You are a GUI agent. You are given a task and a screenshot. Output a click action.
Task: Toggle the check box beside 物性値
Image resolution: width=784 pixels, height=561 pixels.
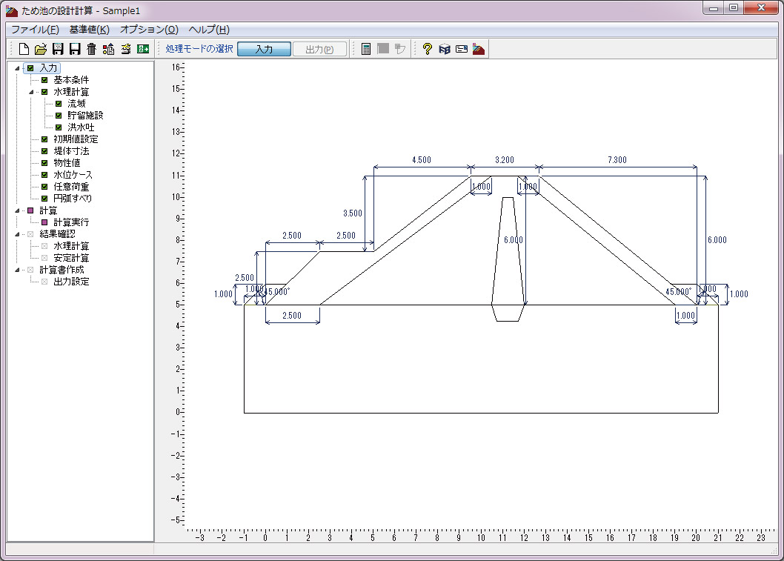44,163
